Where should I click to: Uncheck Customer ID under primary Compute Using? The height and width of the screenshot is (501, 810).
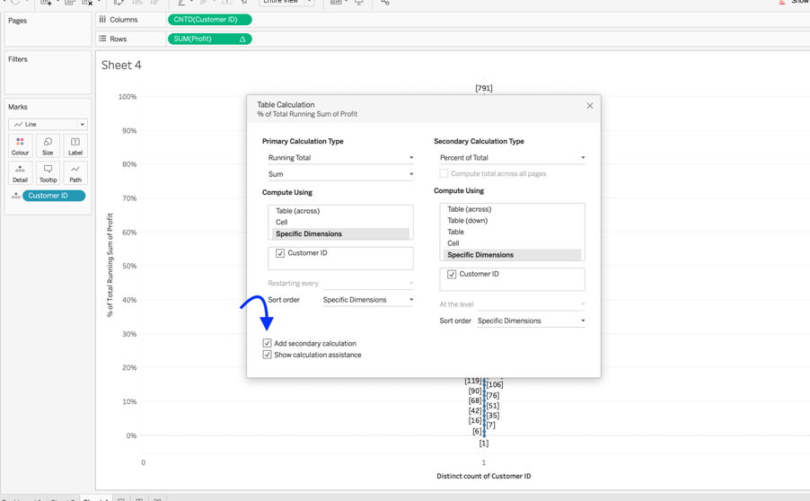point(280,253)
